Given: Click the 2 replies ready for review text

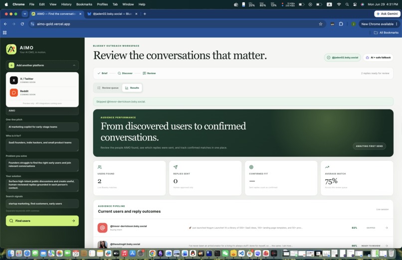Looking at the screenshot, I should pos(375,73).
